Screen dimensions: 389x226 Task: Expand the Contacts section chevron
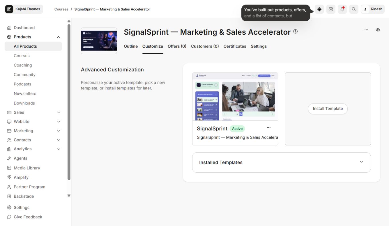click(58, 140)
